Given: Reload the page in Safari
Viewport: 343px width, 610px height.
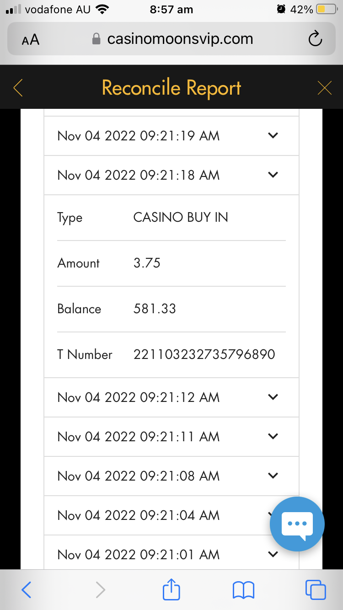Looking at the screenshot, I should click(x=315, y=39).
